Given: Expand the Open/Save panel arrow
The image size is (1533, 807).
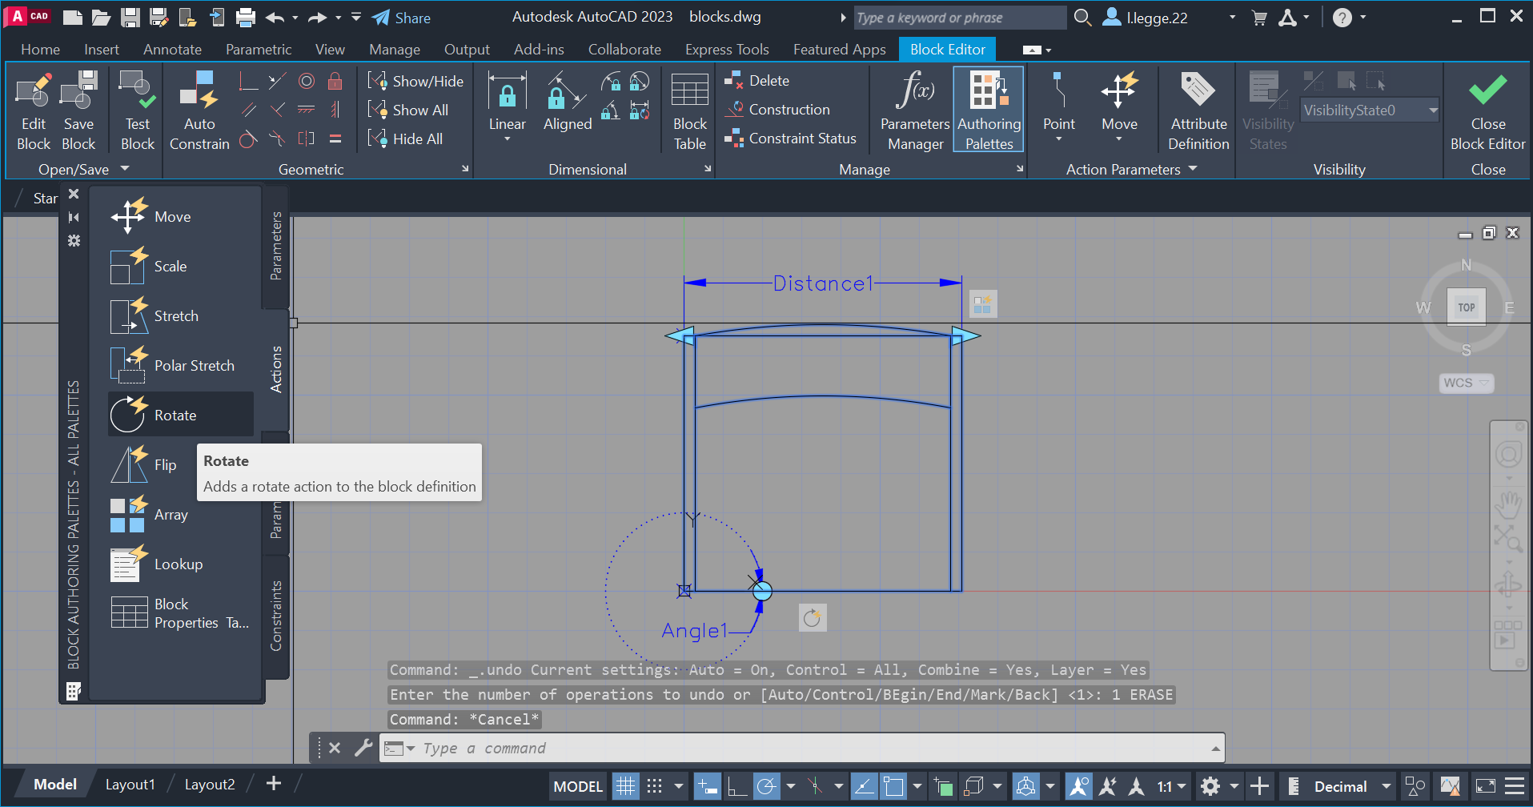Looking at the screenshot, I should (x=125, y=168).
